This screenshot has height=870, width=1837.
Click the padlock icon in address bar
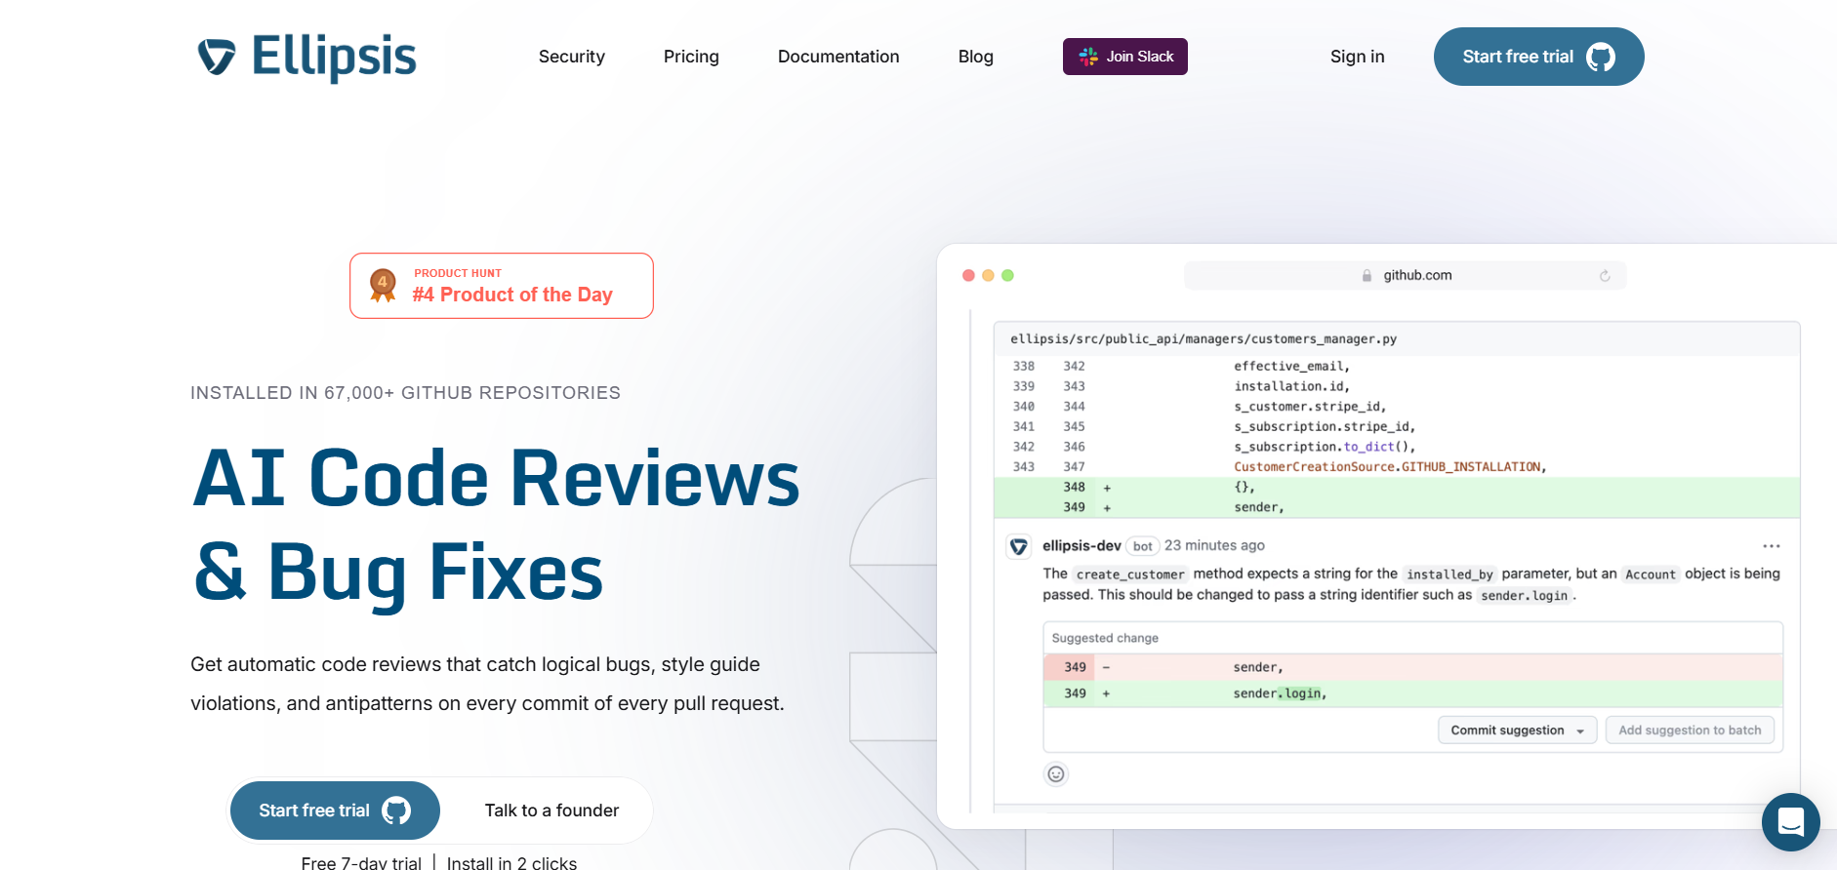click(x=1368, y=276)
